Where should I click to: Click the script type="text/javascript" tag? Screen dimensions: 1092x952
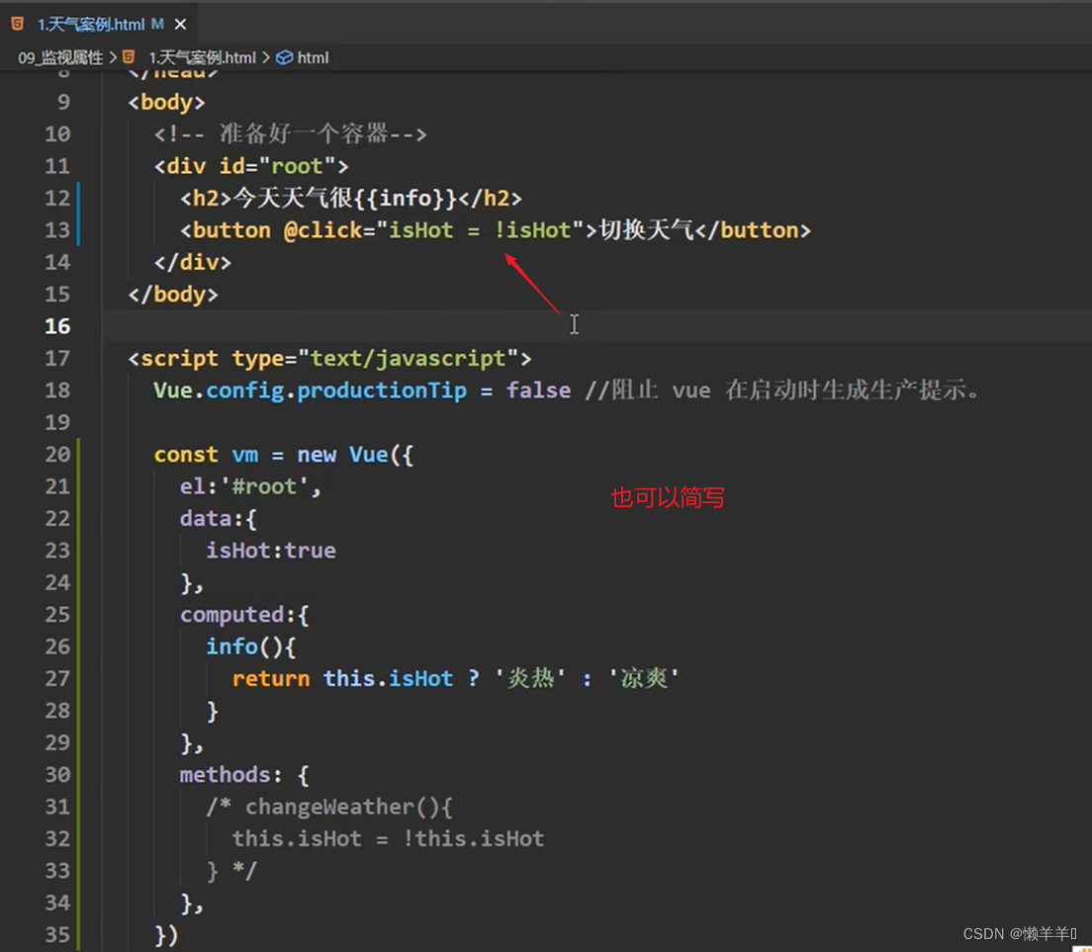pos(329,359)
